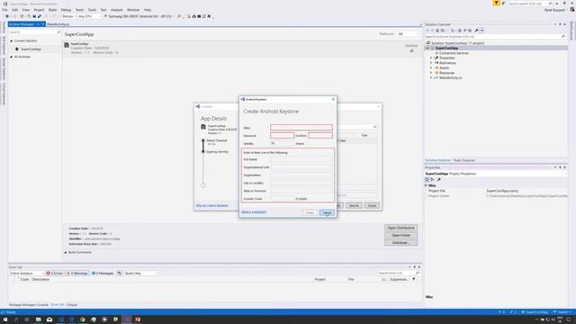
Task: Click the Organization field
Action: (x=301, y=175)
